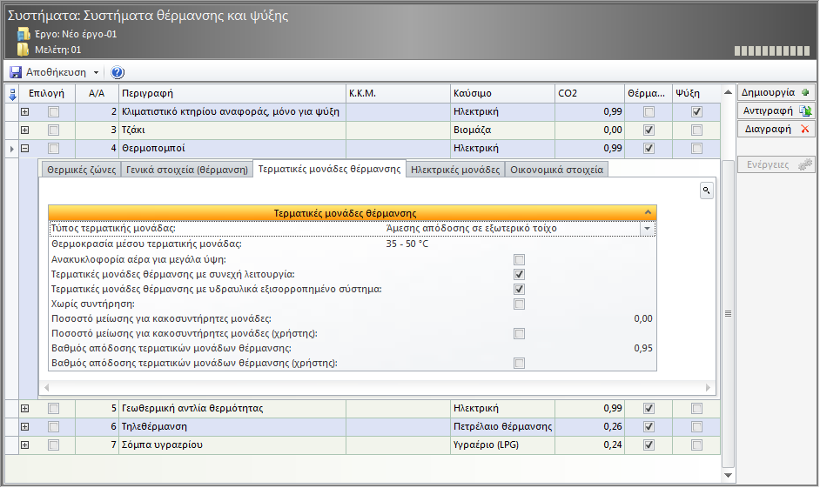This screenshot has width=820, height=488.
Task: Switch to Οικονομικά στοιχεία tab
Action: [x=557, y=170]
